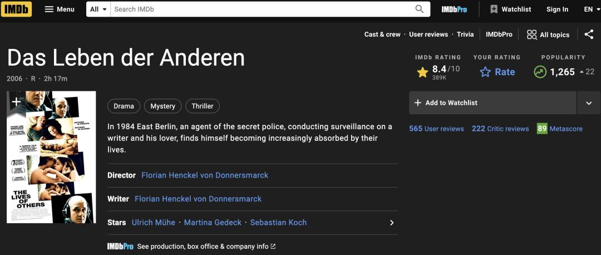
Task: Select the Mystery genre chip
Action: pos(162,106)
